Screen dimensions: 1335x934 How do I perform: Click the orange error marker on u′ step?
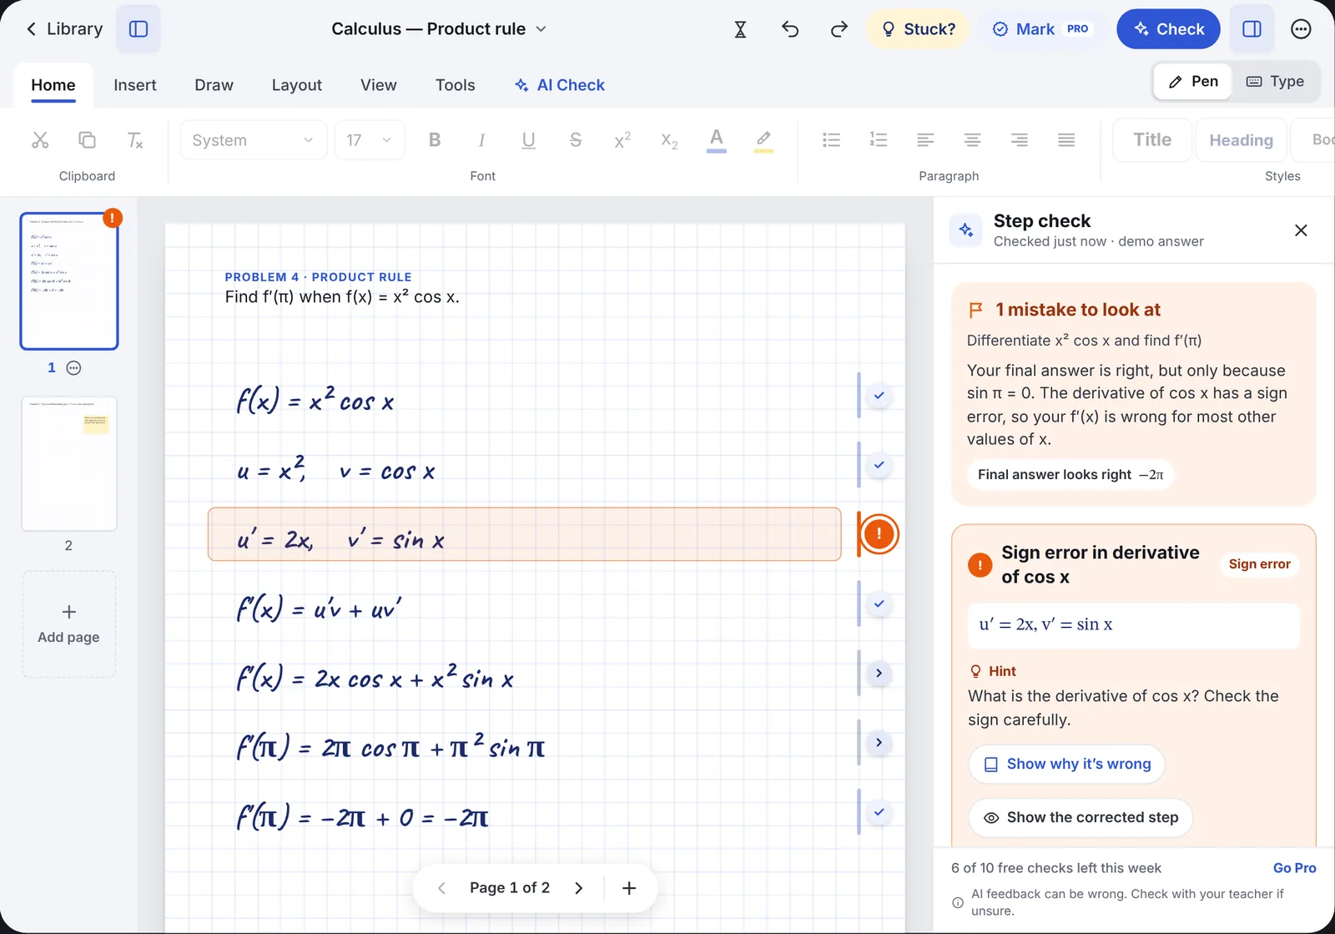coord(879,534)
